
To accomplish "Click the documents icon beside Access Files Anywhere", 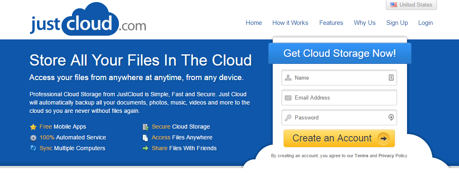I will tap(146, 138).
